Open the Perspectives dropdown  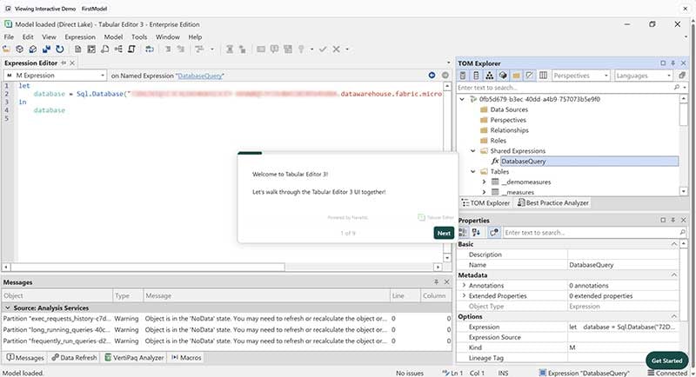coord(581,76)
